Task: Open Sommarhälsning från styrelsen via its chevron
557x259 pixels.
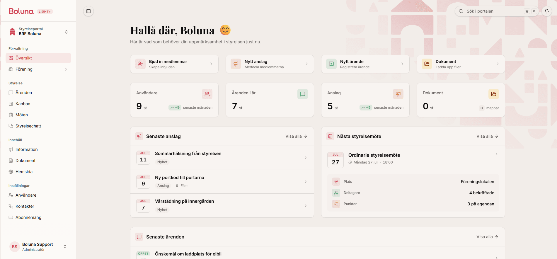Action: coord(306,158)
